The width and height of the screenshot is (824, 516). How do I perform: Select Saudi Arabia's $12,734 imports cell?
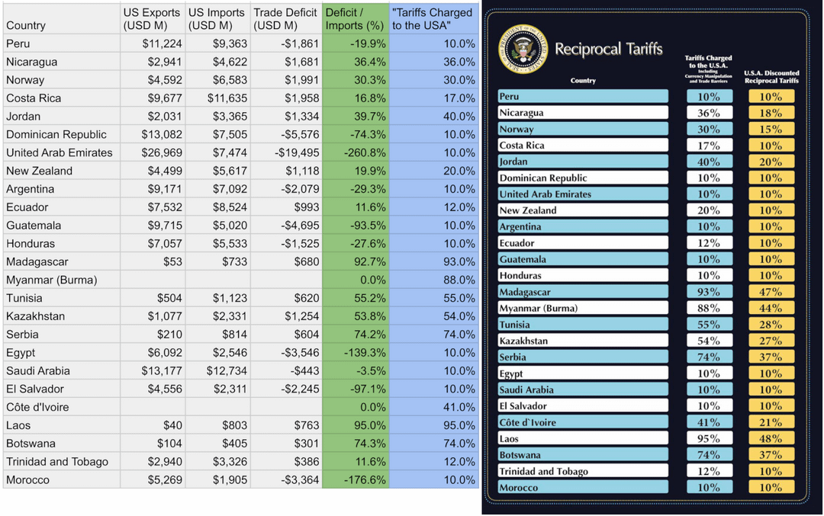217,370
